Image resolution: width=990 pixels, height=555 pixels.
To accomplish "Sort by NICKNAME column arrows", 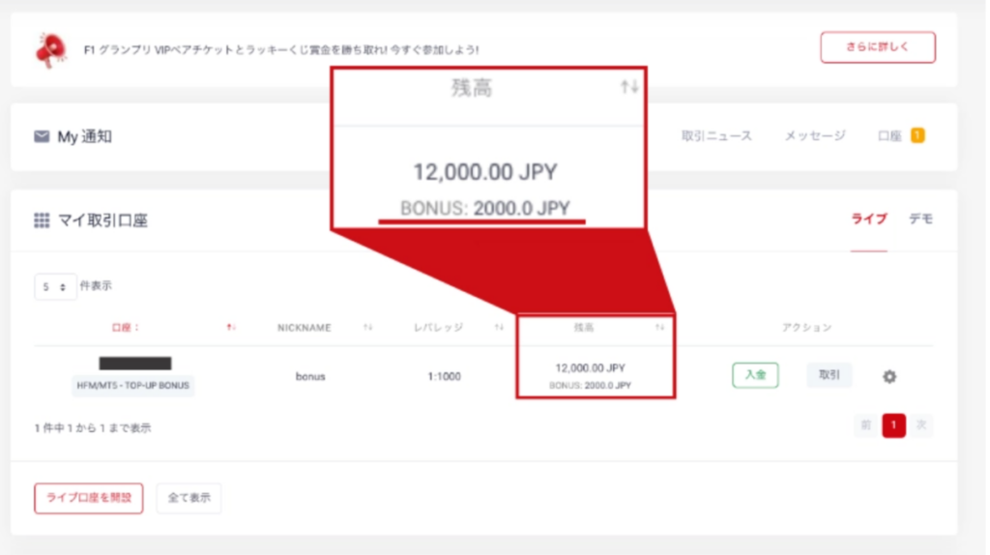I will tap(368, 327).
